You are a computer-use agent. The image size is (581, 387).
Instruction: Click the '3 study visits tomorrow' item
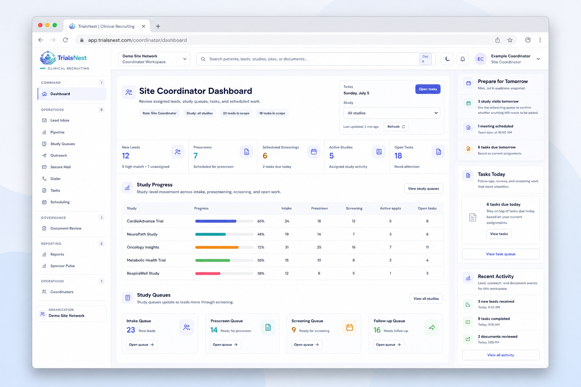pos(501,107)
